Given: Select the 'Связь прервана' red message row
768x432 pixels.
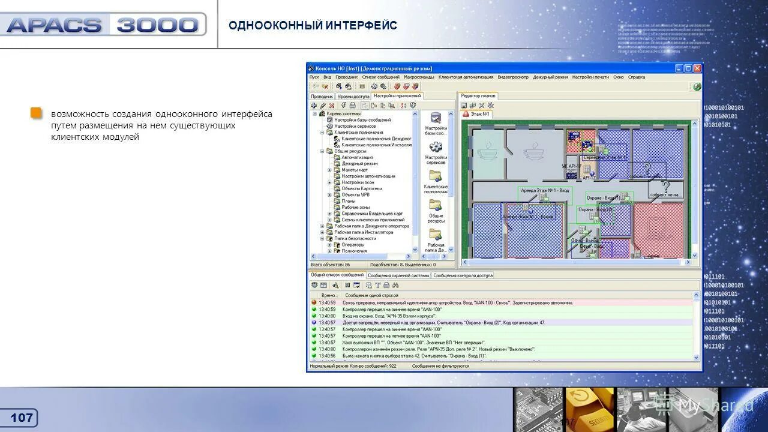Looking at the screenshot, I should tap(501, 303).
